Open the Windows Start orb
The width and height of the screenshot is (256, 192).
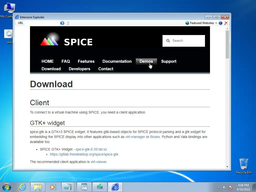click(7, 187)
